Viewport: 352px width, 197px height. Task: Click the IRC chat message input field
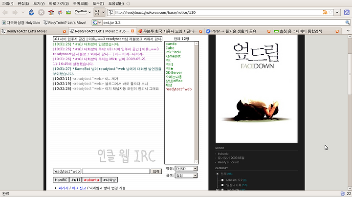tap(116, 172)
